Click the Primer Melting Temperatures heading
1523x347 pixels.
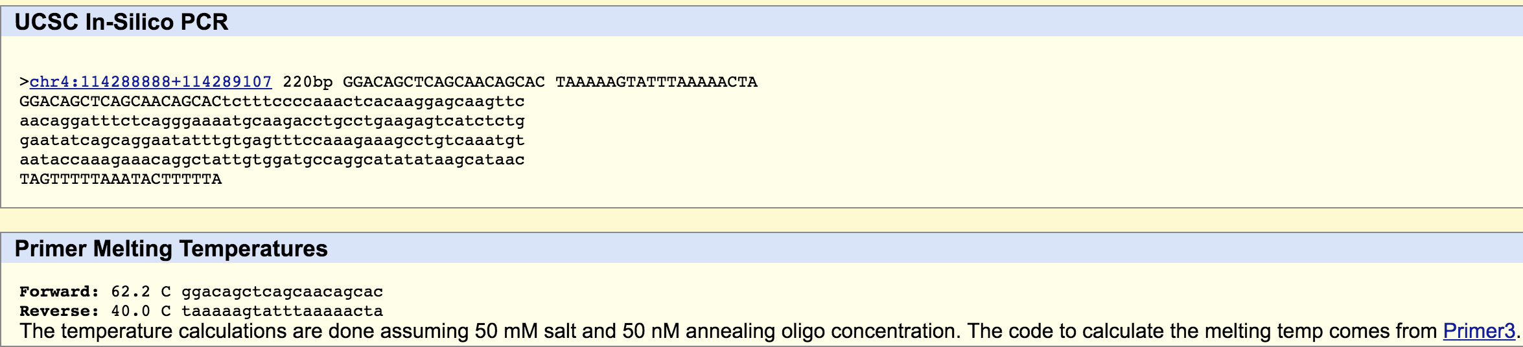(171, 249)
